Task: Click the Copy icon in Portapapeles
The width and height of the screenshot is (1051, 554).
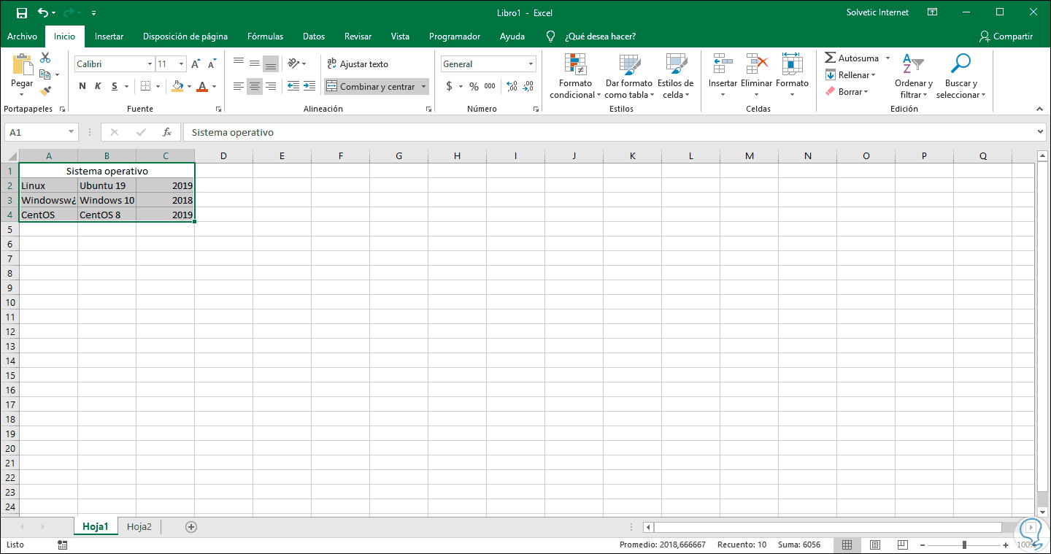Action: [x=45, y=74]
